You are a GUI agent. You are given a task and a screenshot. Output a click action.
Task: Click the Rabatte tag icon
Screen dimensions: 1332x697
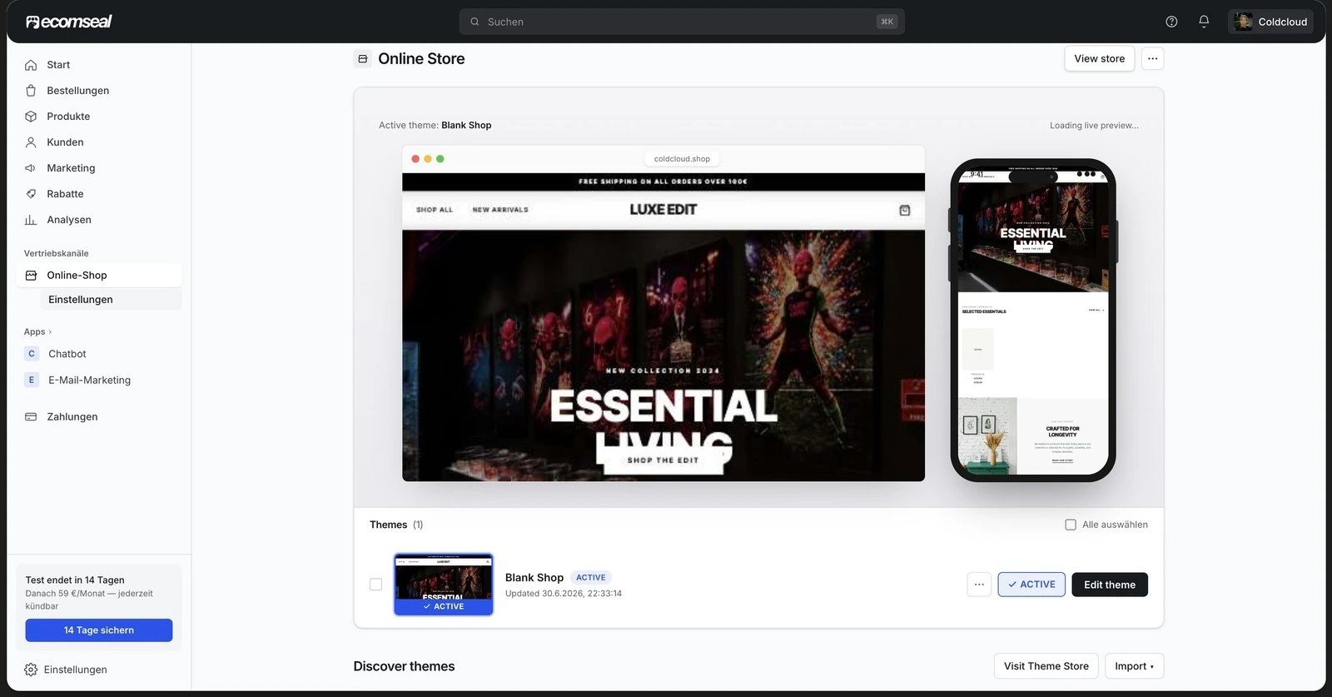tap(31, 194)
